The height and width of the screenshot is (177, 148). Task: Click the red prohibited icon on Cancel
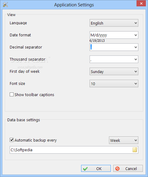[117, 169]
